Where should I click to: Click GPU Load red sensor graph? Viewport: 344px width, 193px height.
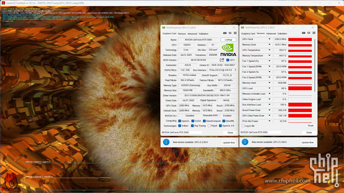300,88
